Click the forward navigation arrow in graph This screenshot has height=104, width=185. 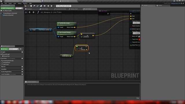click(34, 12)
